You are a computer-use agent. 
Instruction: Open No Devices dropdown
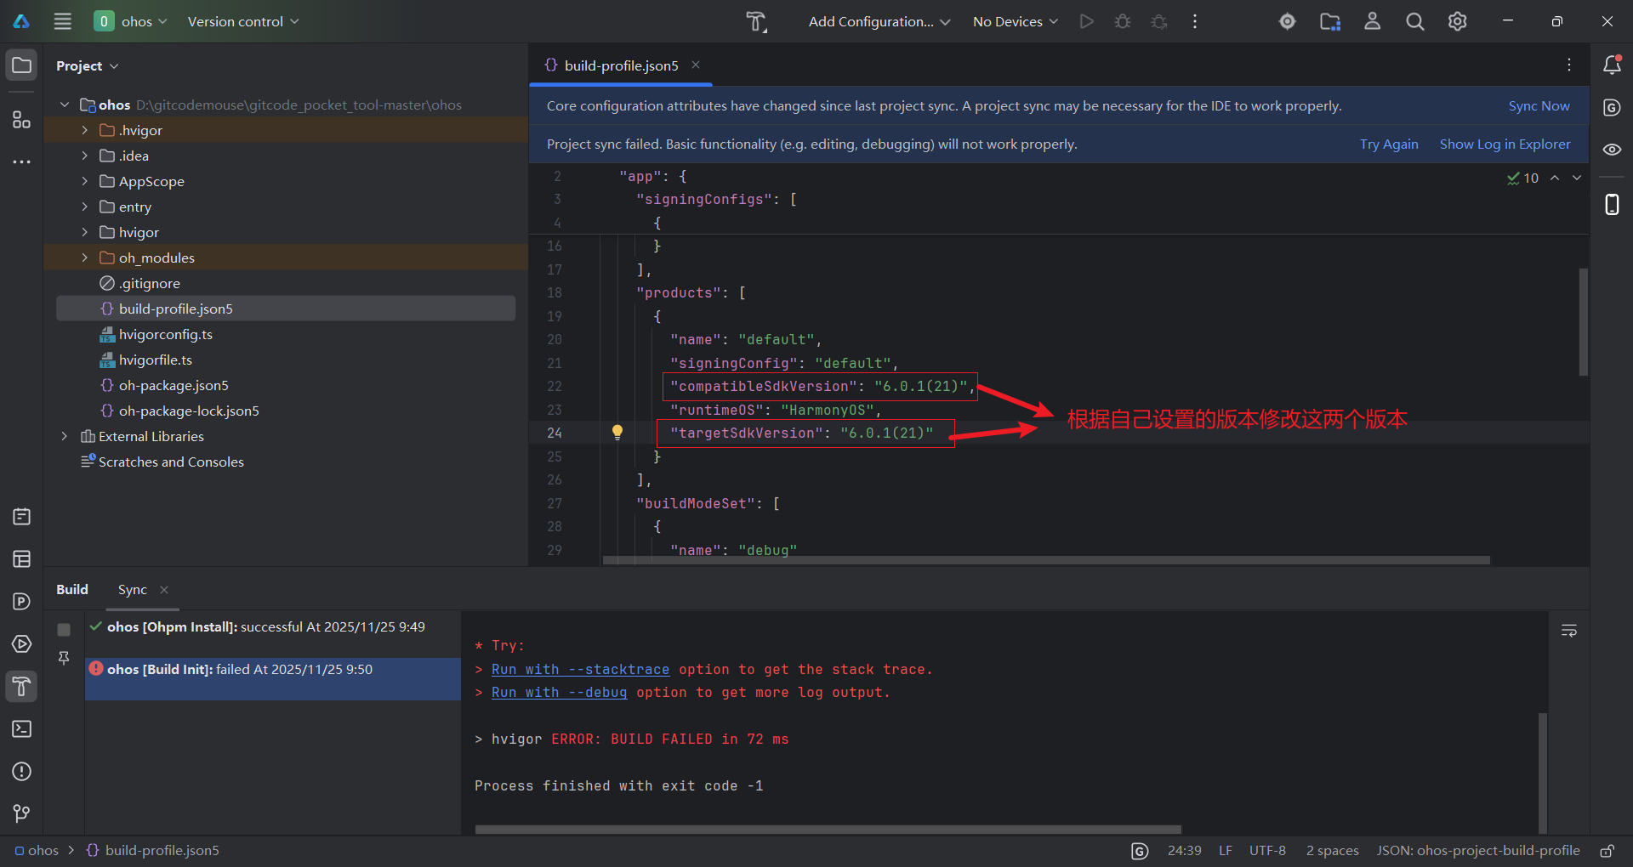(1016, 21)
